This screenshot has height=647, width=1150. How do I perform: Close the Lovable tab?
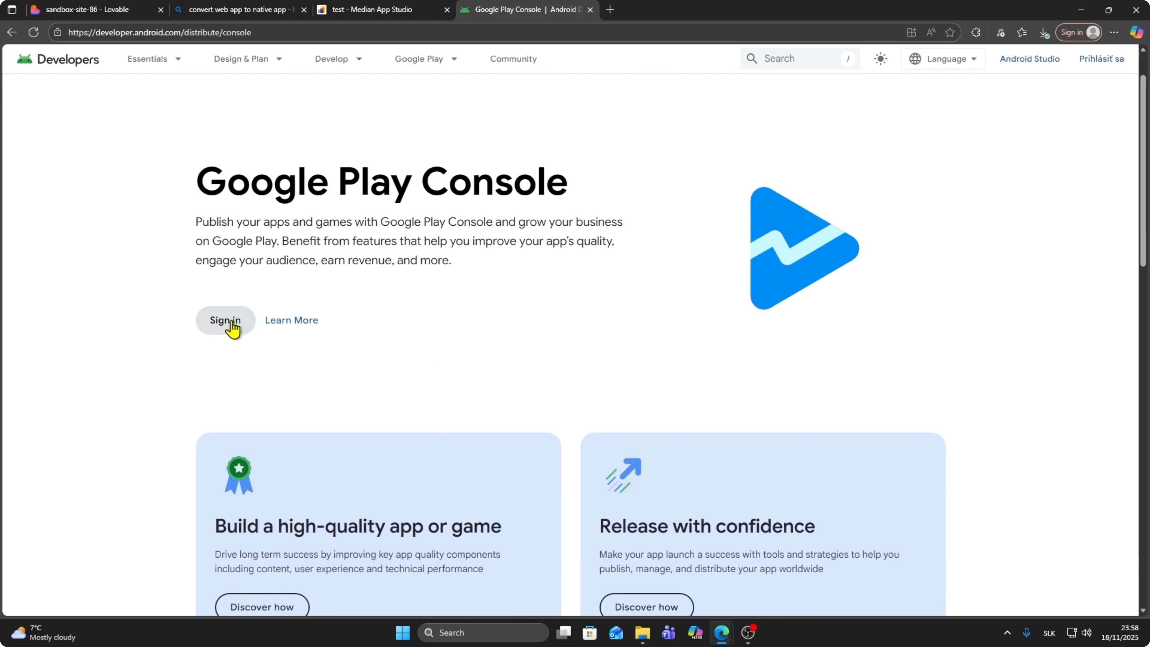[x=161, y=10]
